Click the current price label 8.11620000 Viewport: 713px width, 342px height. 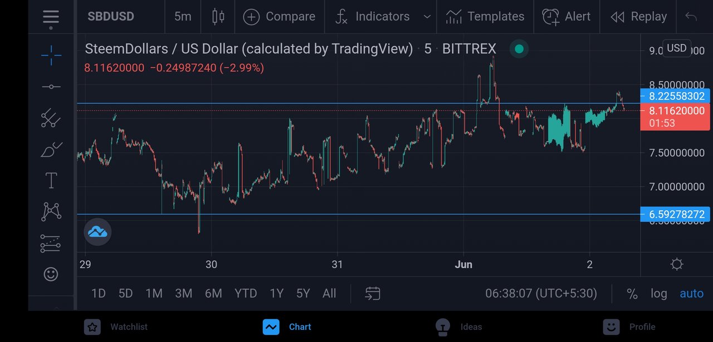coord(675,116)
